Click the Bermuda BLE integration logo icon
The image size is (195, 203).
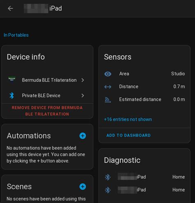tap(12, 79)
